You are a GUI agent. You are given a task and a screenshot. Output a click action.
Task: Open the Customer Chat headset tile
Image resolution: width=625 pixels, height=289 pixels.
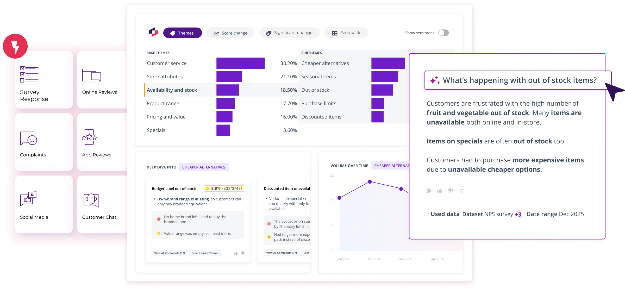click(91, 200)
